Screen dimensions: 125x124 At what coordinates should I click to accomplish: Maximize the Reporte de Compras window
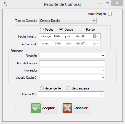click(x=107, y=3)
